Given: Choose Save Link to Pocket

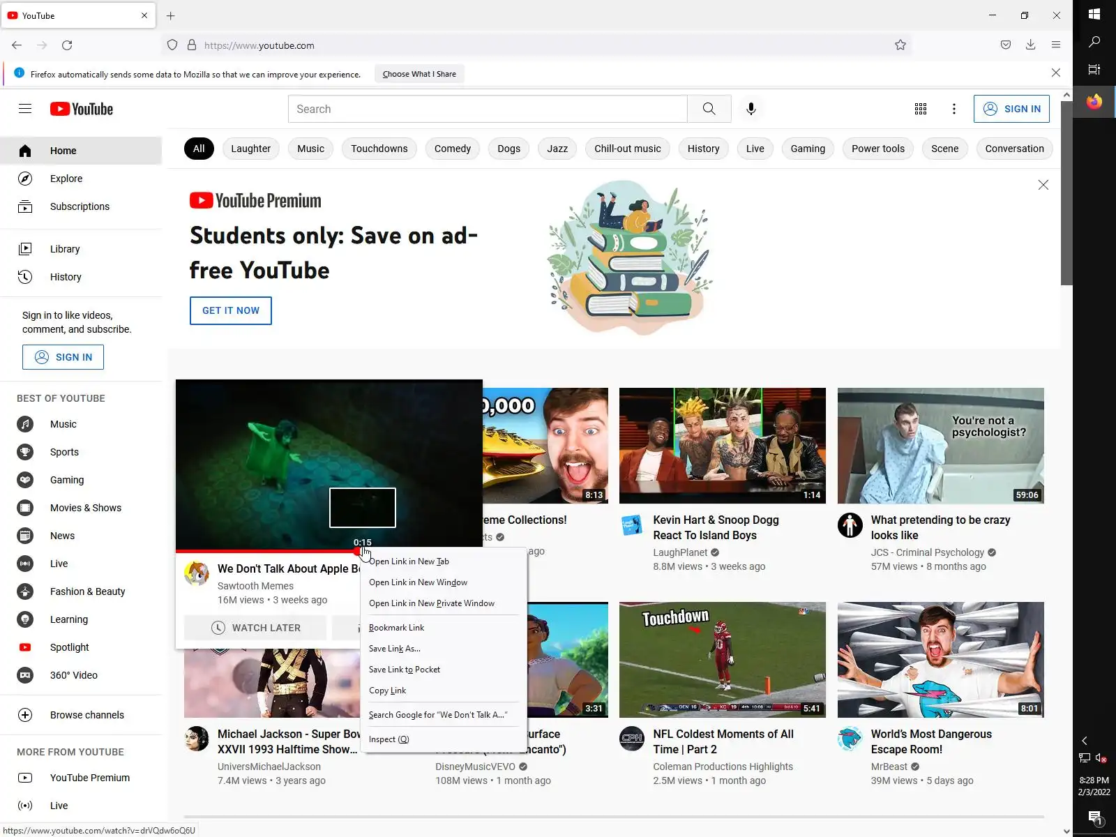Looking at the screenshot, I should click(x=444, y=670).
